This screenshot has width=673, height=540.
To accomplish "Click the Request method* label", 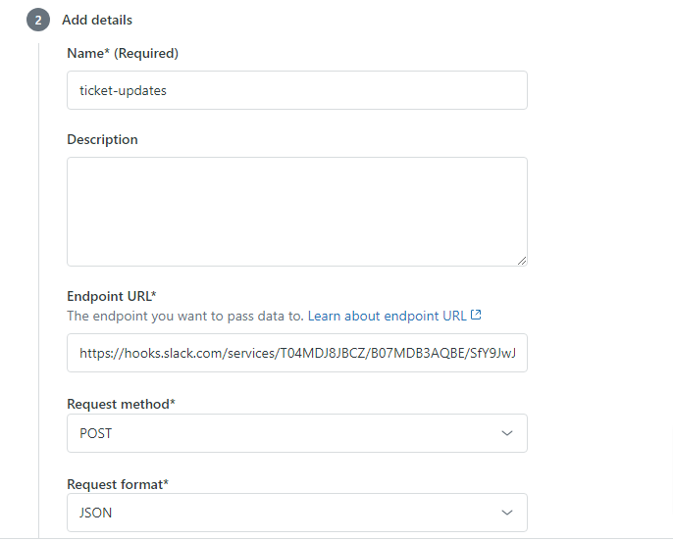I will pos(121,404).
